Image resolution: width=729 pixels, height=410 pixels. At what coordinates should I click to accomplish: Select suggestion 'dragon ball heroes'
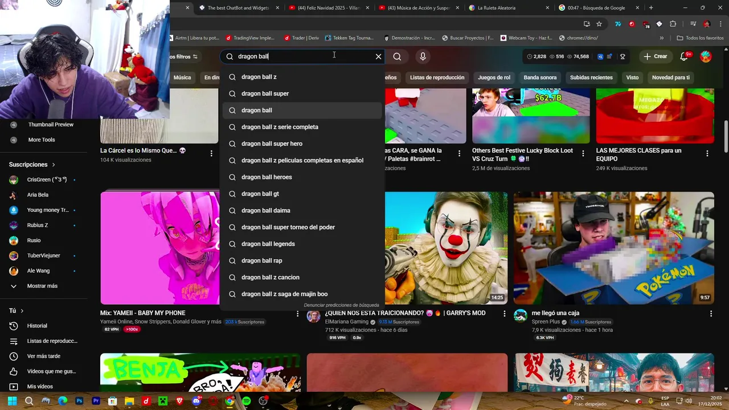click(x=302, y=177)
